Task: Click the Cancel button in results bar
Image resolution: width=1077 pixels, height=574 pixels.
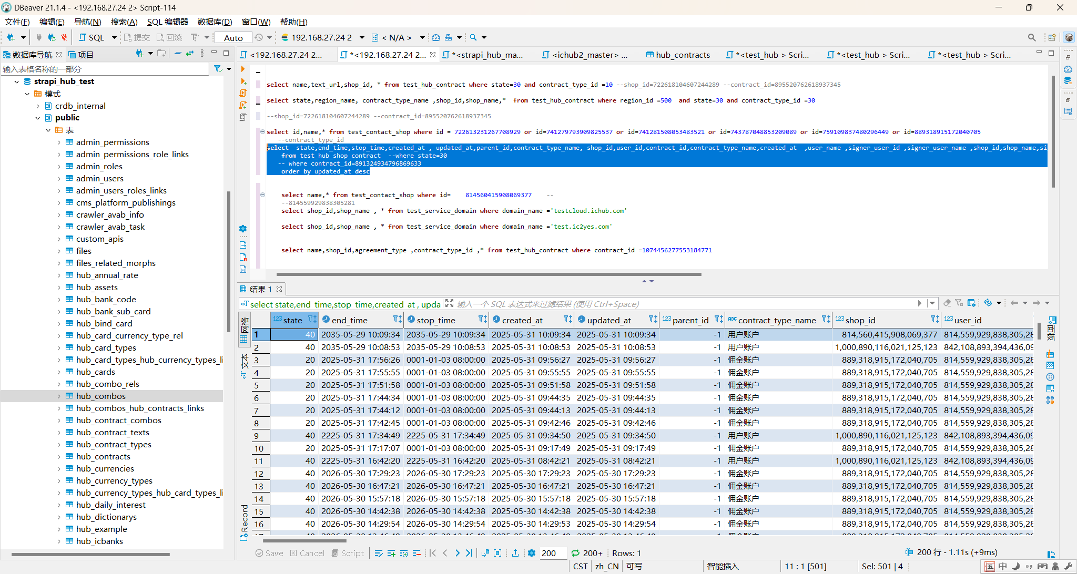Action: click(x=307, y=553)
